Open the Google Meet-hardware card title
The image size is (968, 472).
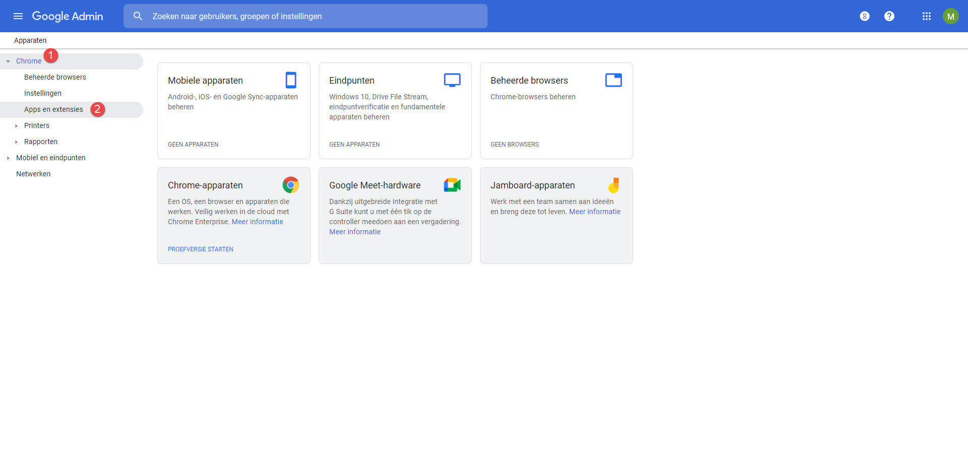coord(375,185)
